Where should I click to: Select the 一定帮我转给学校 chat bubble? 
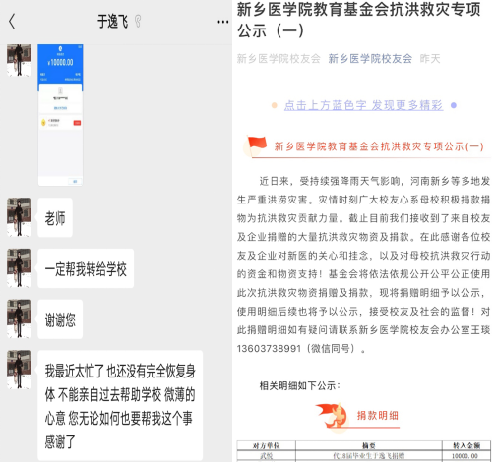[86, 268]
